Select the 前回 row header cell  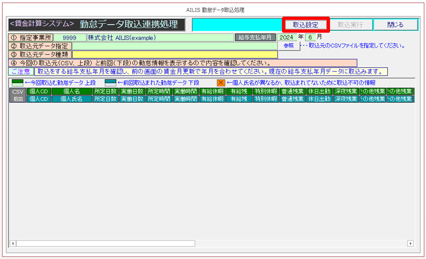[18, 99]
